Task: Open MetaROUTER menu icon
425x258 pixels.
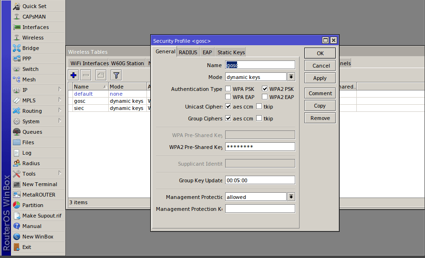Action: pyautogui.click(x=17, y=195)
